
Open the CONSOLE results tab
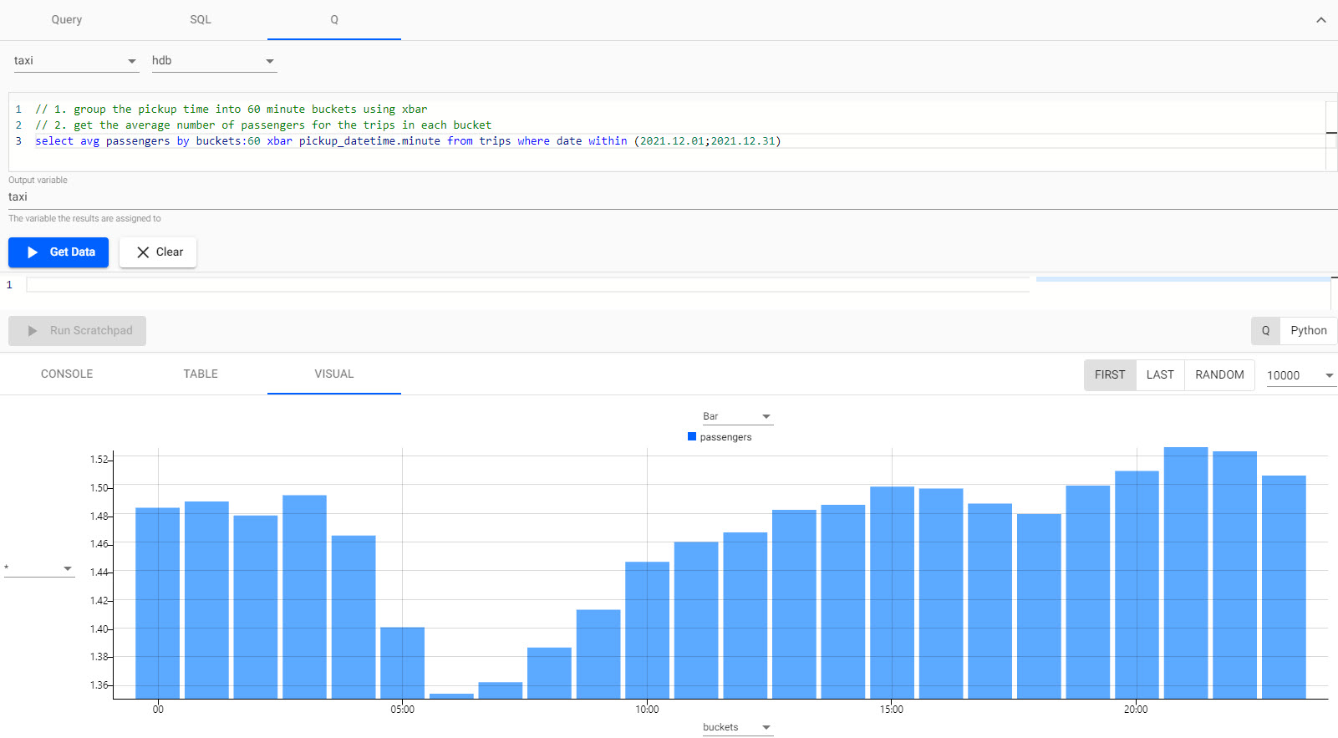(67, 374)
